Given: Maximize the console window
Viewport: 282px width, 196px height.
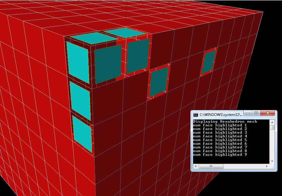Looking at the screenshot, I should pos(256,113).
